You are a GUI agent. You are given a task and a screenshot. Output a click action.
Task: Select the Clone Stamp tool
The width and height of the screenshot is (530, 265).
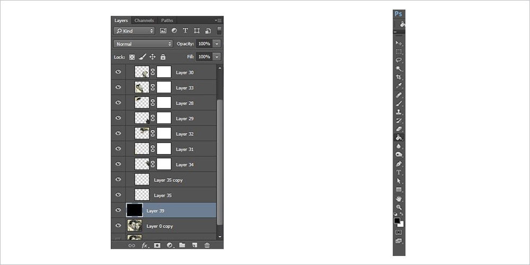(399, 112)
